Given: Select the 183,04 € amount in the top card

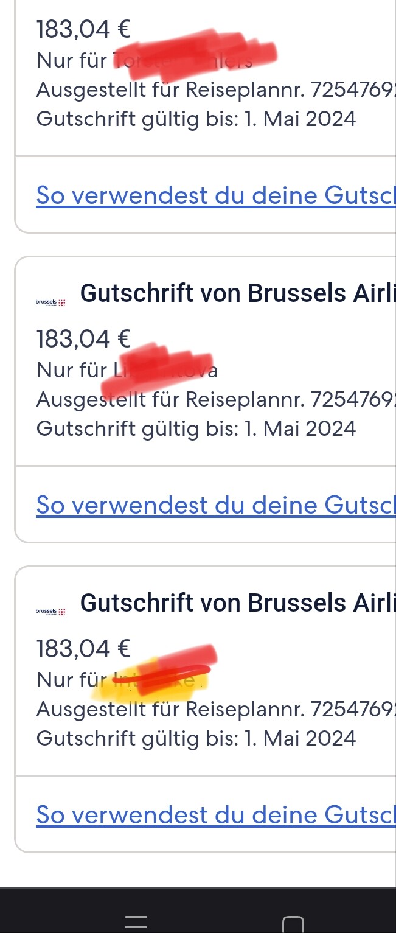Looking at the screenshot, I should click(83, 29).
